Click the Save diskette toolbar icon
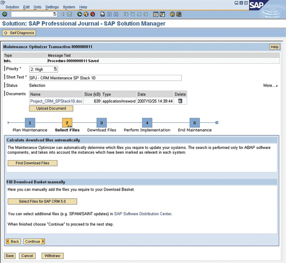Screen dimensions: 286x263 (69, 14)
